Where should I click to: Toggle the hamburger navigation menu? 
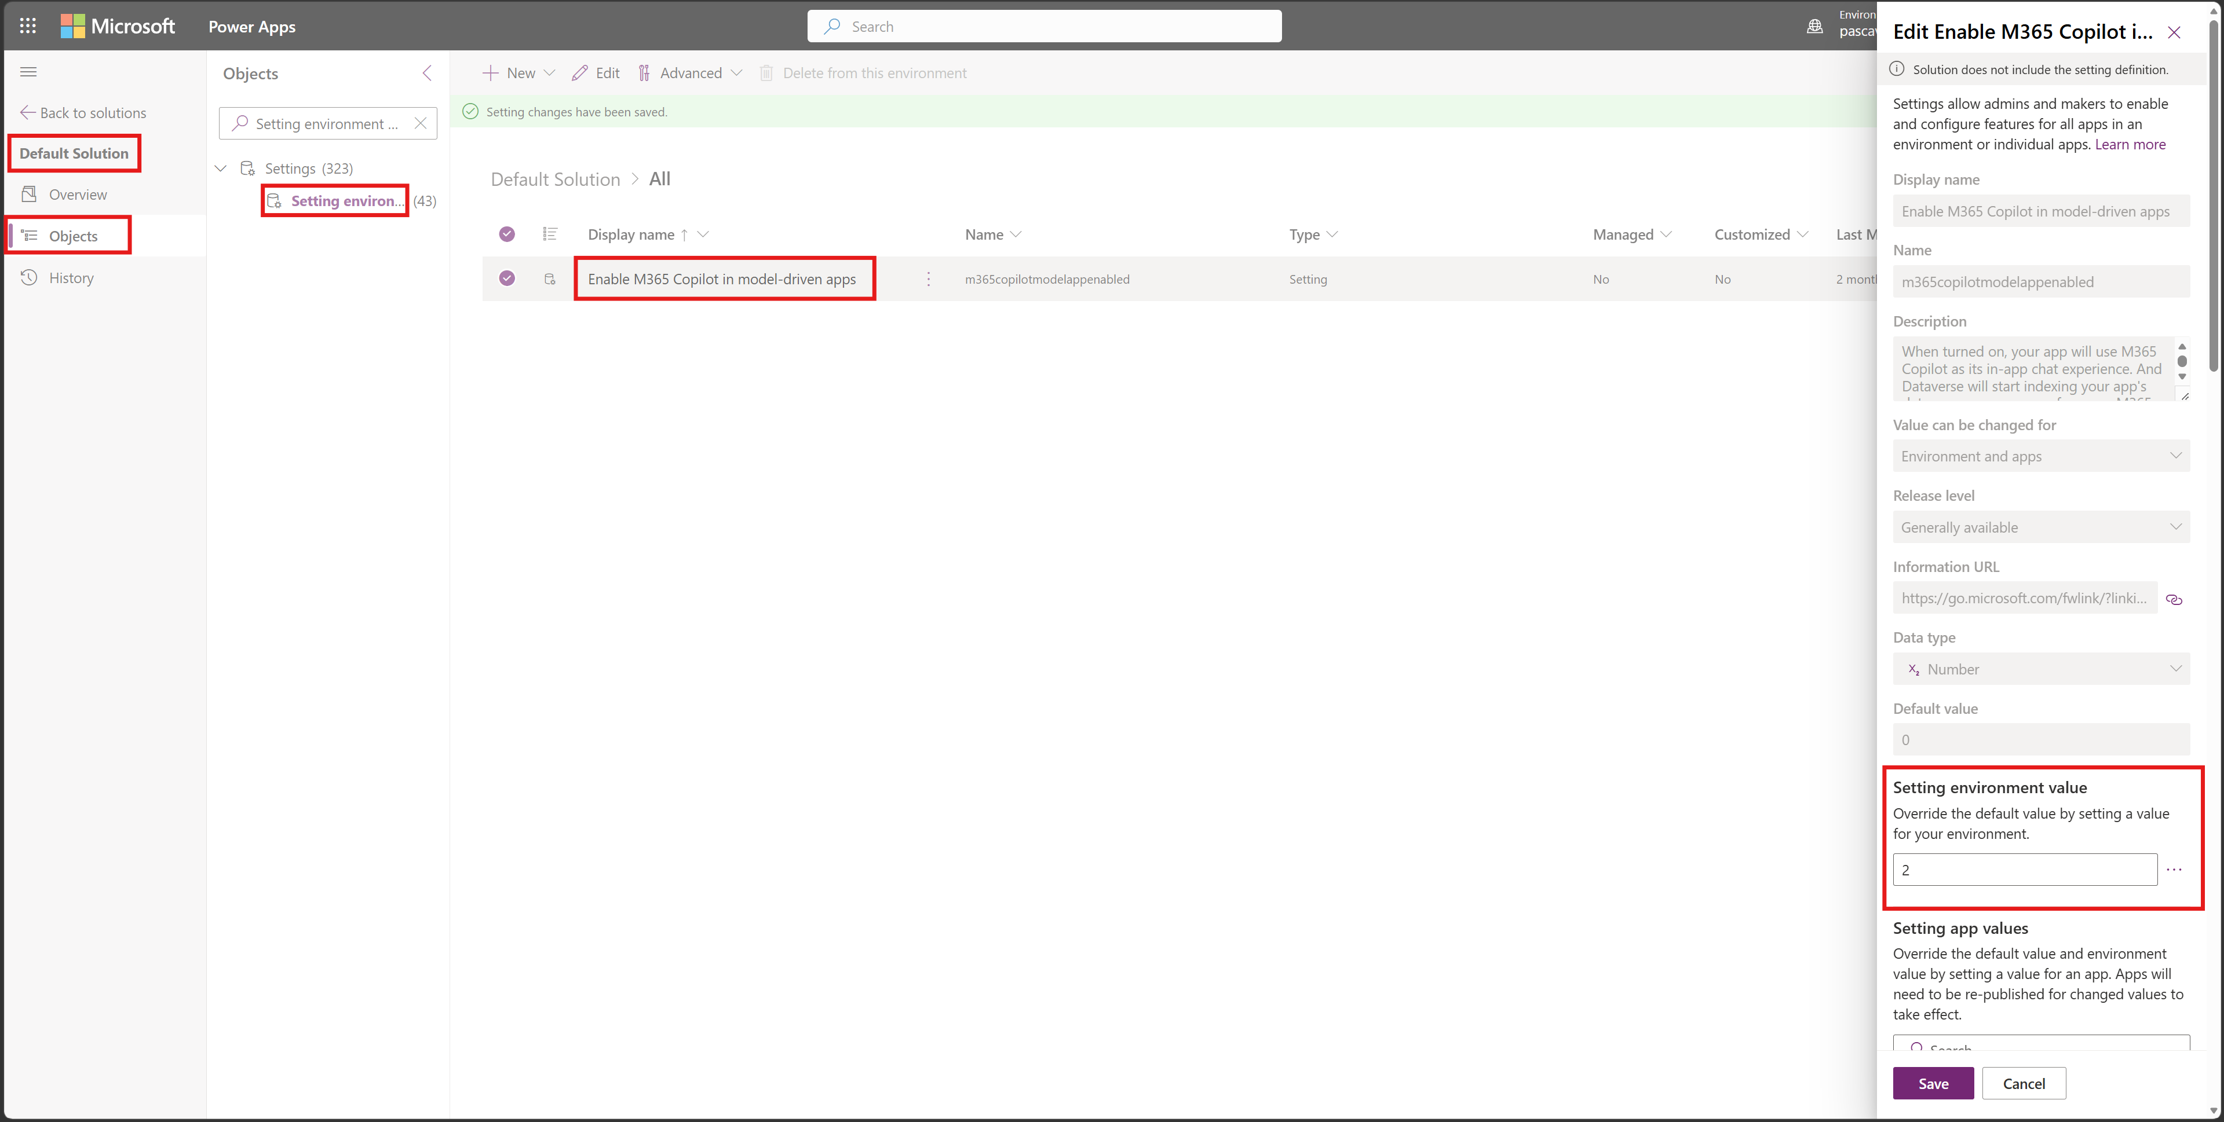pyautogui.click(x=28, y=72)
